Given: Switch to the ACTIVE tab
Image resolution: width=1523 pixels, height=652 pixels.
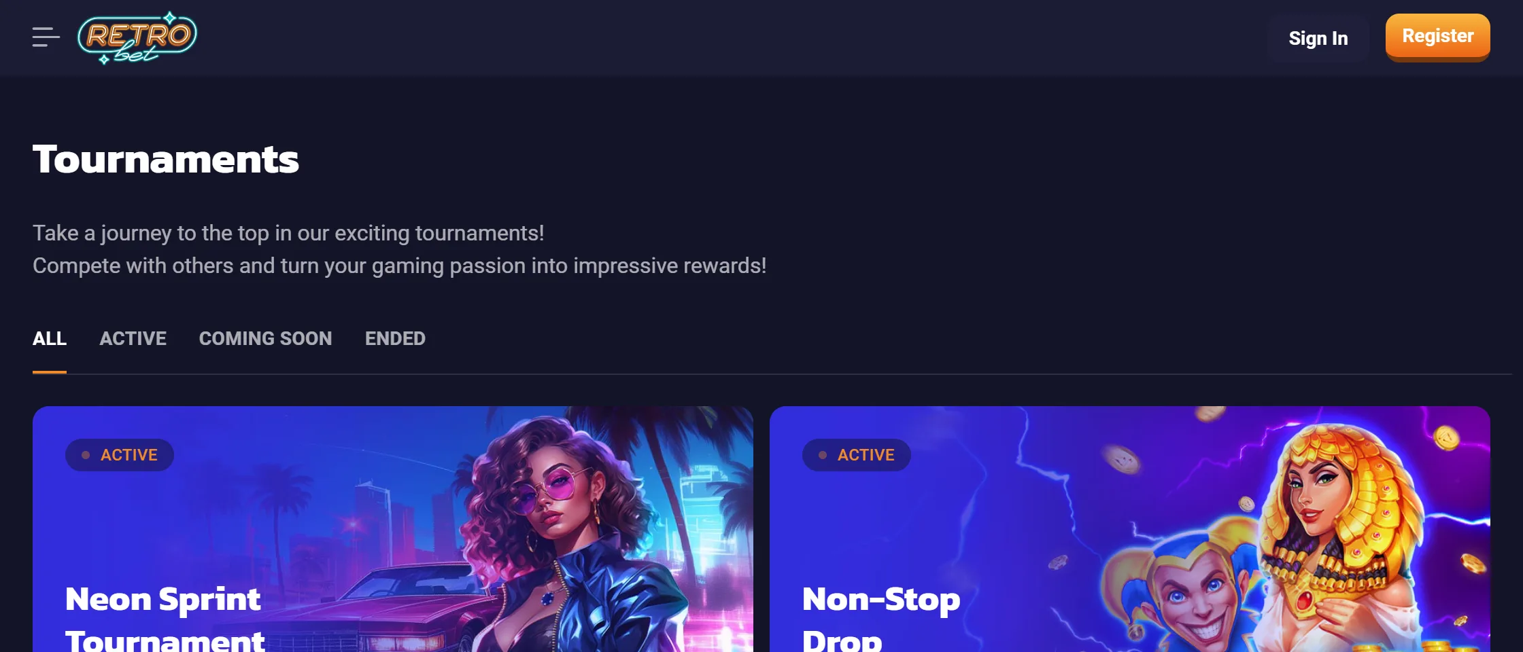Looking at the screenshot, I should (x=133, y=338).
